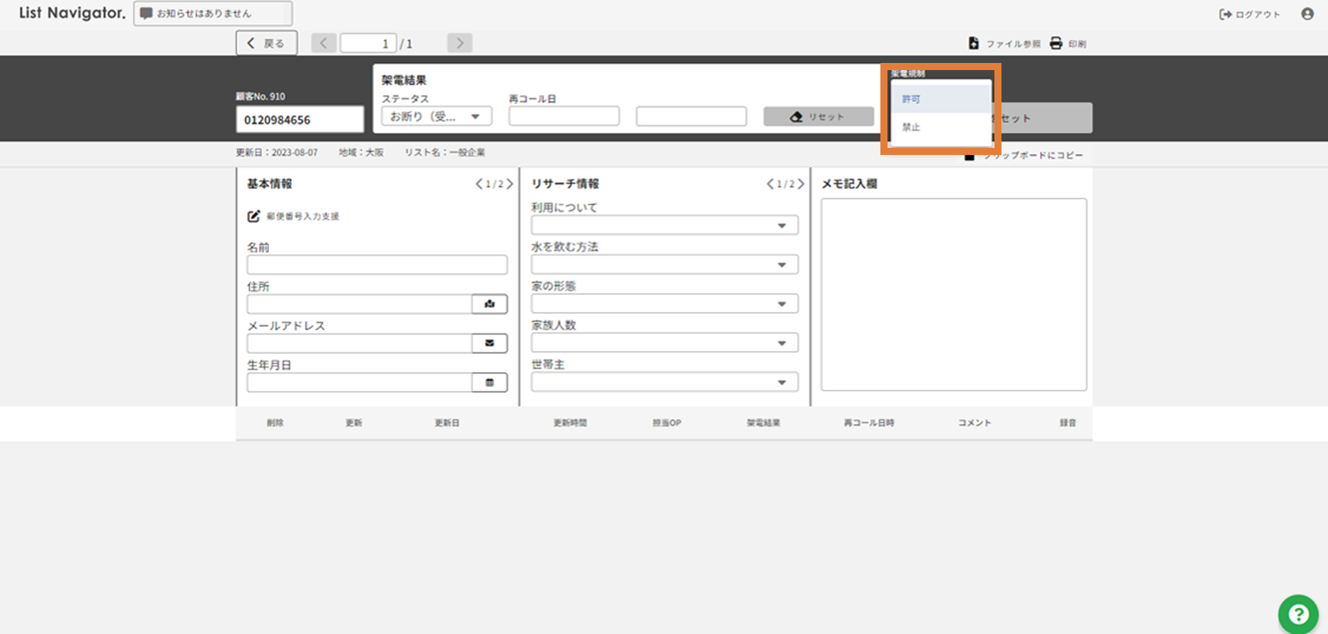Expand the 家族人数 dropdown
Image resolution: width=1328 pixels, height=634 pixels.
pyautogui.click(x=664, y=343)
